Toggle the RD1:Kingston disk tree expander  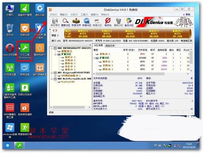pos(52,72)
